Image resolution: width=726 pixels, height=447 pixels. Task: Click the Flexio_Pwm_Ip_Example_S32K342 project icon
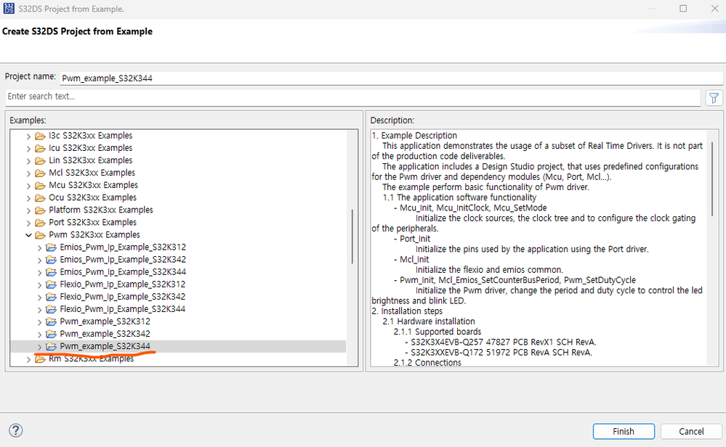52,297
